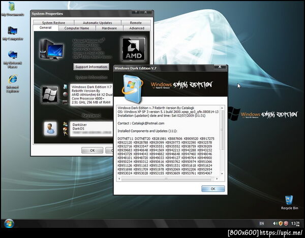Click the horizontal scrollbar left arrow
The image size is (305, 238).
click(119, 179)
